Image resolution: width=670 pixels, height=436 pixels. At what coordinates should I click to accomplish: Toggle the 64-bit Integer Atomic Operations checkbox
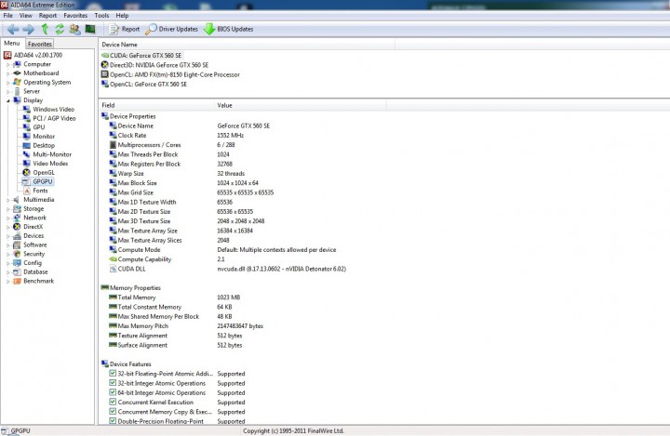pyautogui.click(x=113, y=392)
